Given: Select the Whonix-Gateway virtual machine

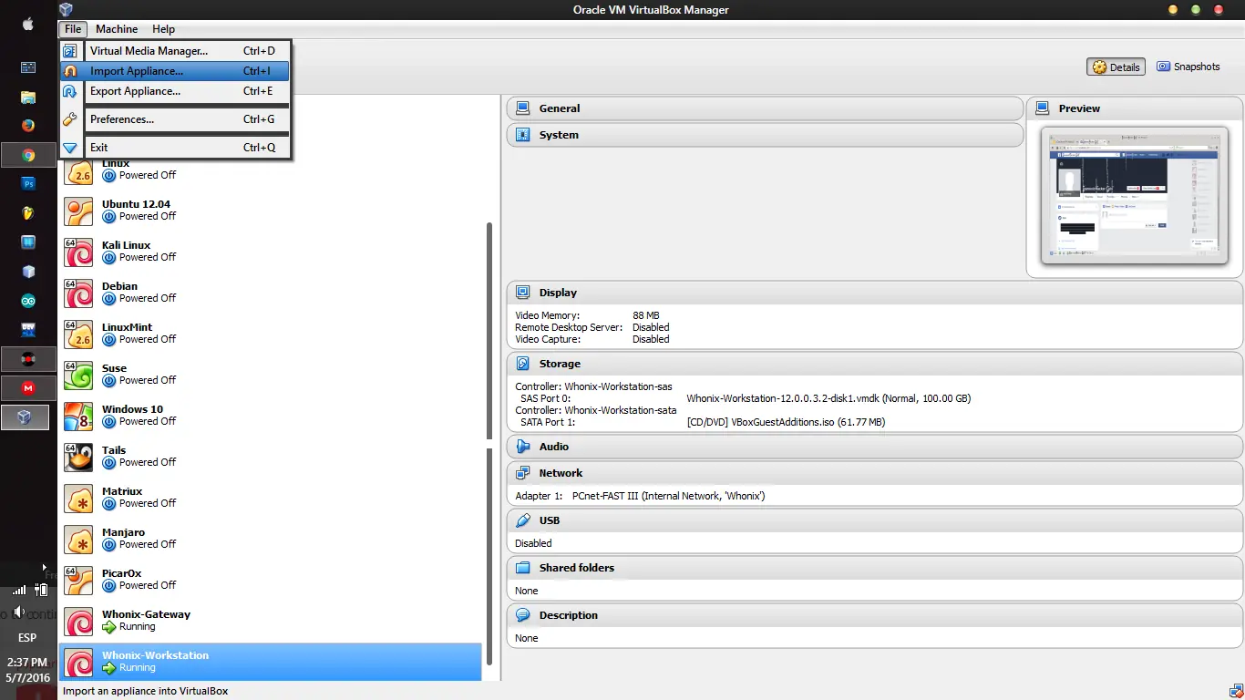Looking at the screenshot, I should (271, 622).
